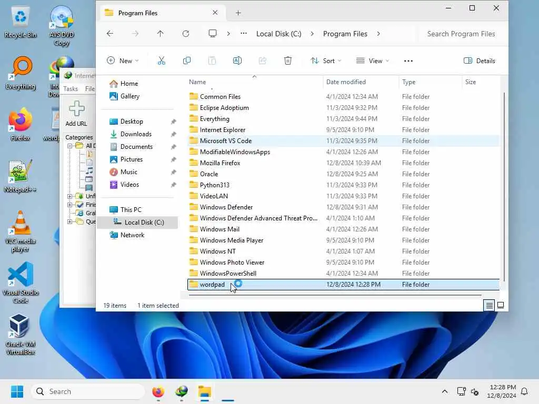Select the Oracle folder
Viewport: 539px width, 404px height.
click(x=343, y=174)
